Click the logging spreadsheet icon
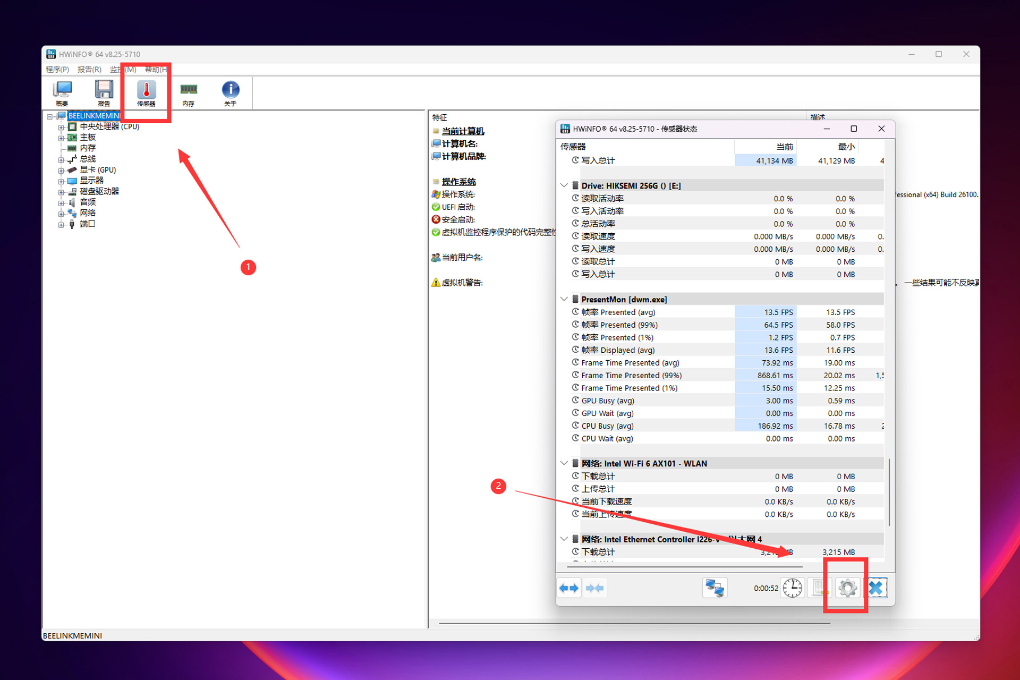This screenshot has width=1020, height=680. (x=819, y=588)
